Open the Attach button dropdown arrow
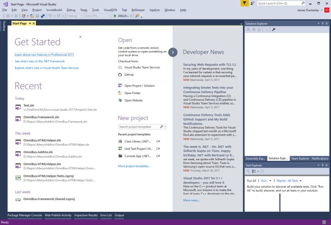This screenshot has height=225, width=331. click(x=131, y=16)
